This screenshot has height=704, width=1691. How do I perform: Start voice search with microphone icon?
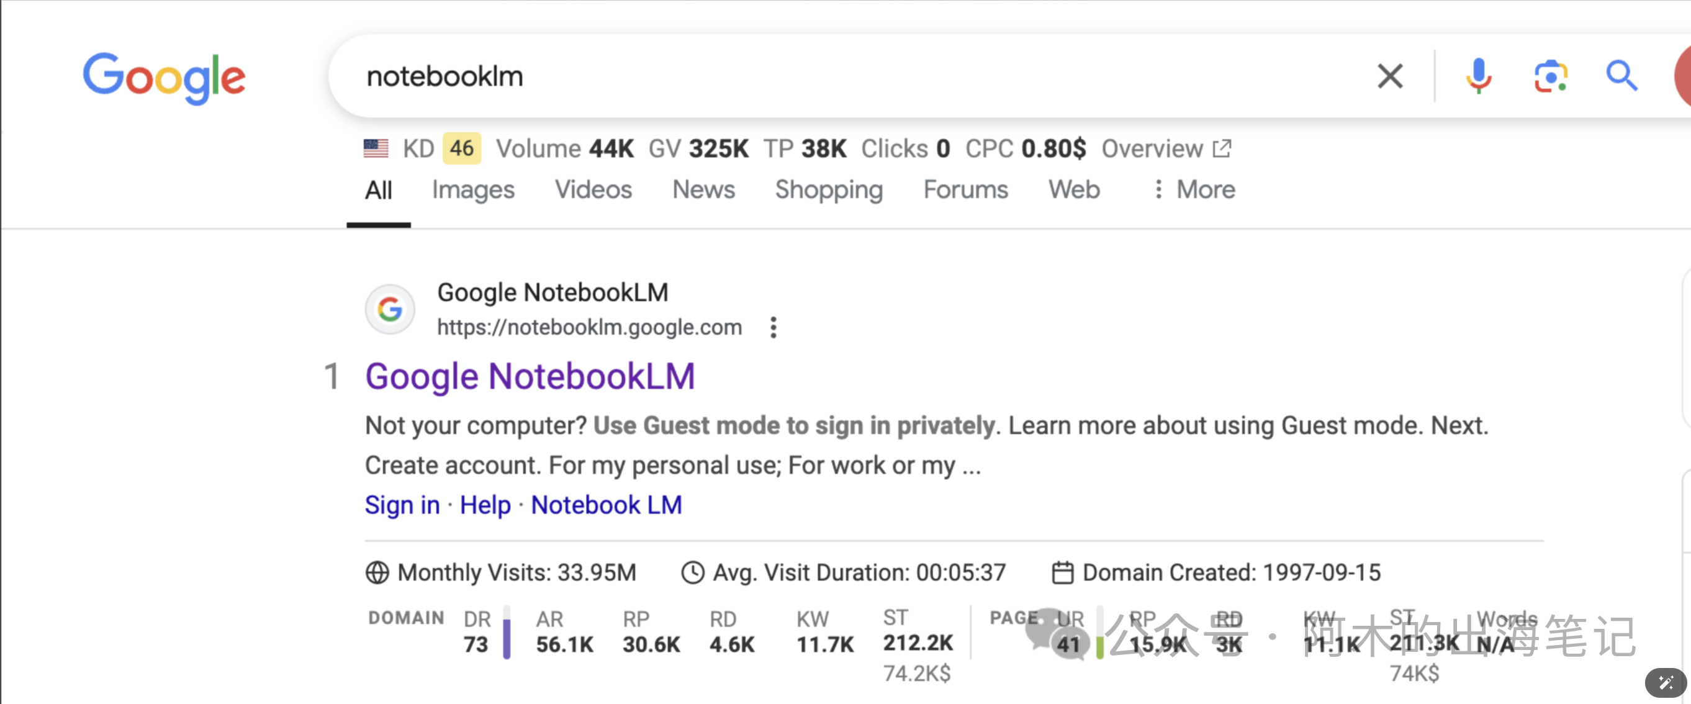[x=1478, y=76]
